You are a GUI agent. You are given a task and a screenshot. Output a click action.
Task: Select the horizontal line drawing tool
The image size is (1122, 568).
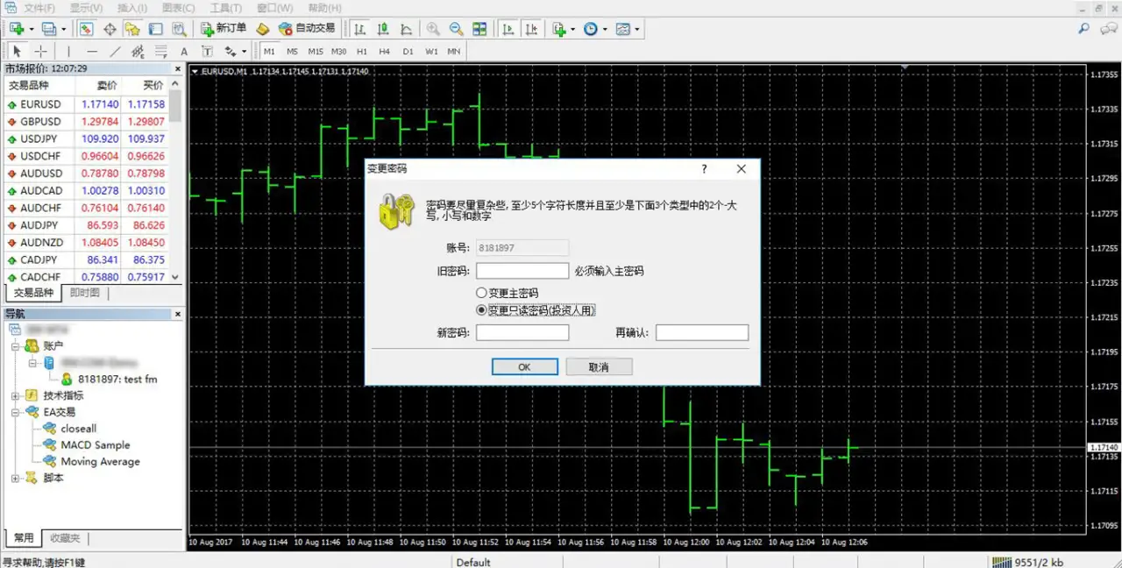coord(92,52)
